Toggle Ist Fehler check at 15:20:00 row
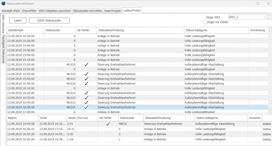Image resolution: width=272 pixels, height=146 pixels. [86, 64]
